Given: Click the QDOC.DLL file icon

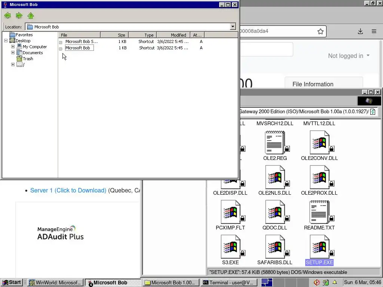Looking at the screenshot, I should coord(275,212).
